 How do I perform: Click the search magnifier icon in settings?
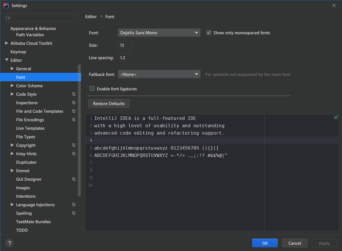coord(8,18)
